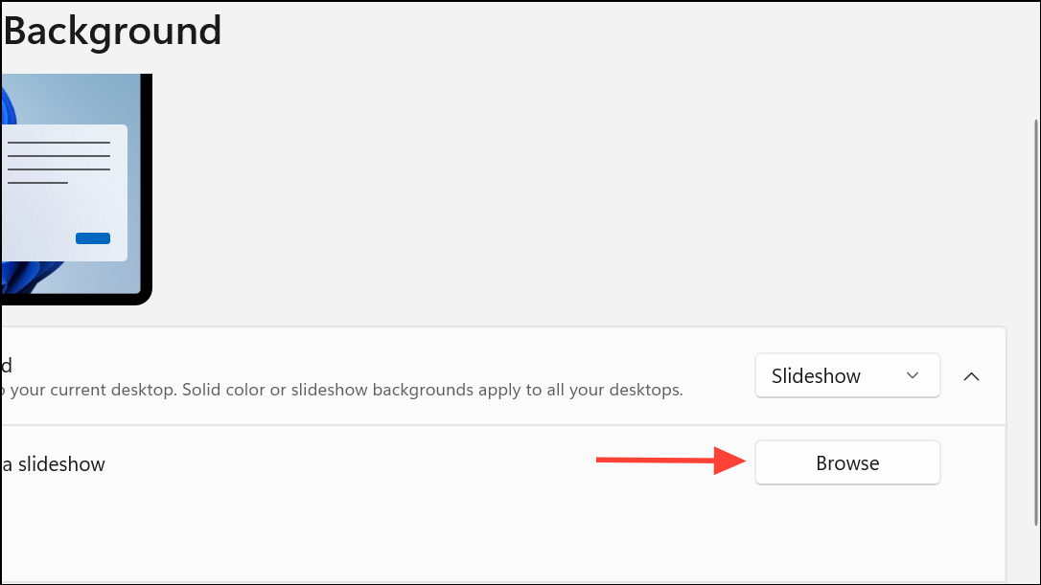The image size is (1041, 585).
Task: Click the vertical scrollbar thumb
Action: click(x=1036, y=323)
